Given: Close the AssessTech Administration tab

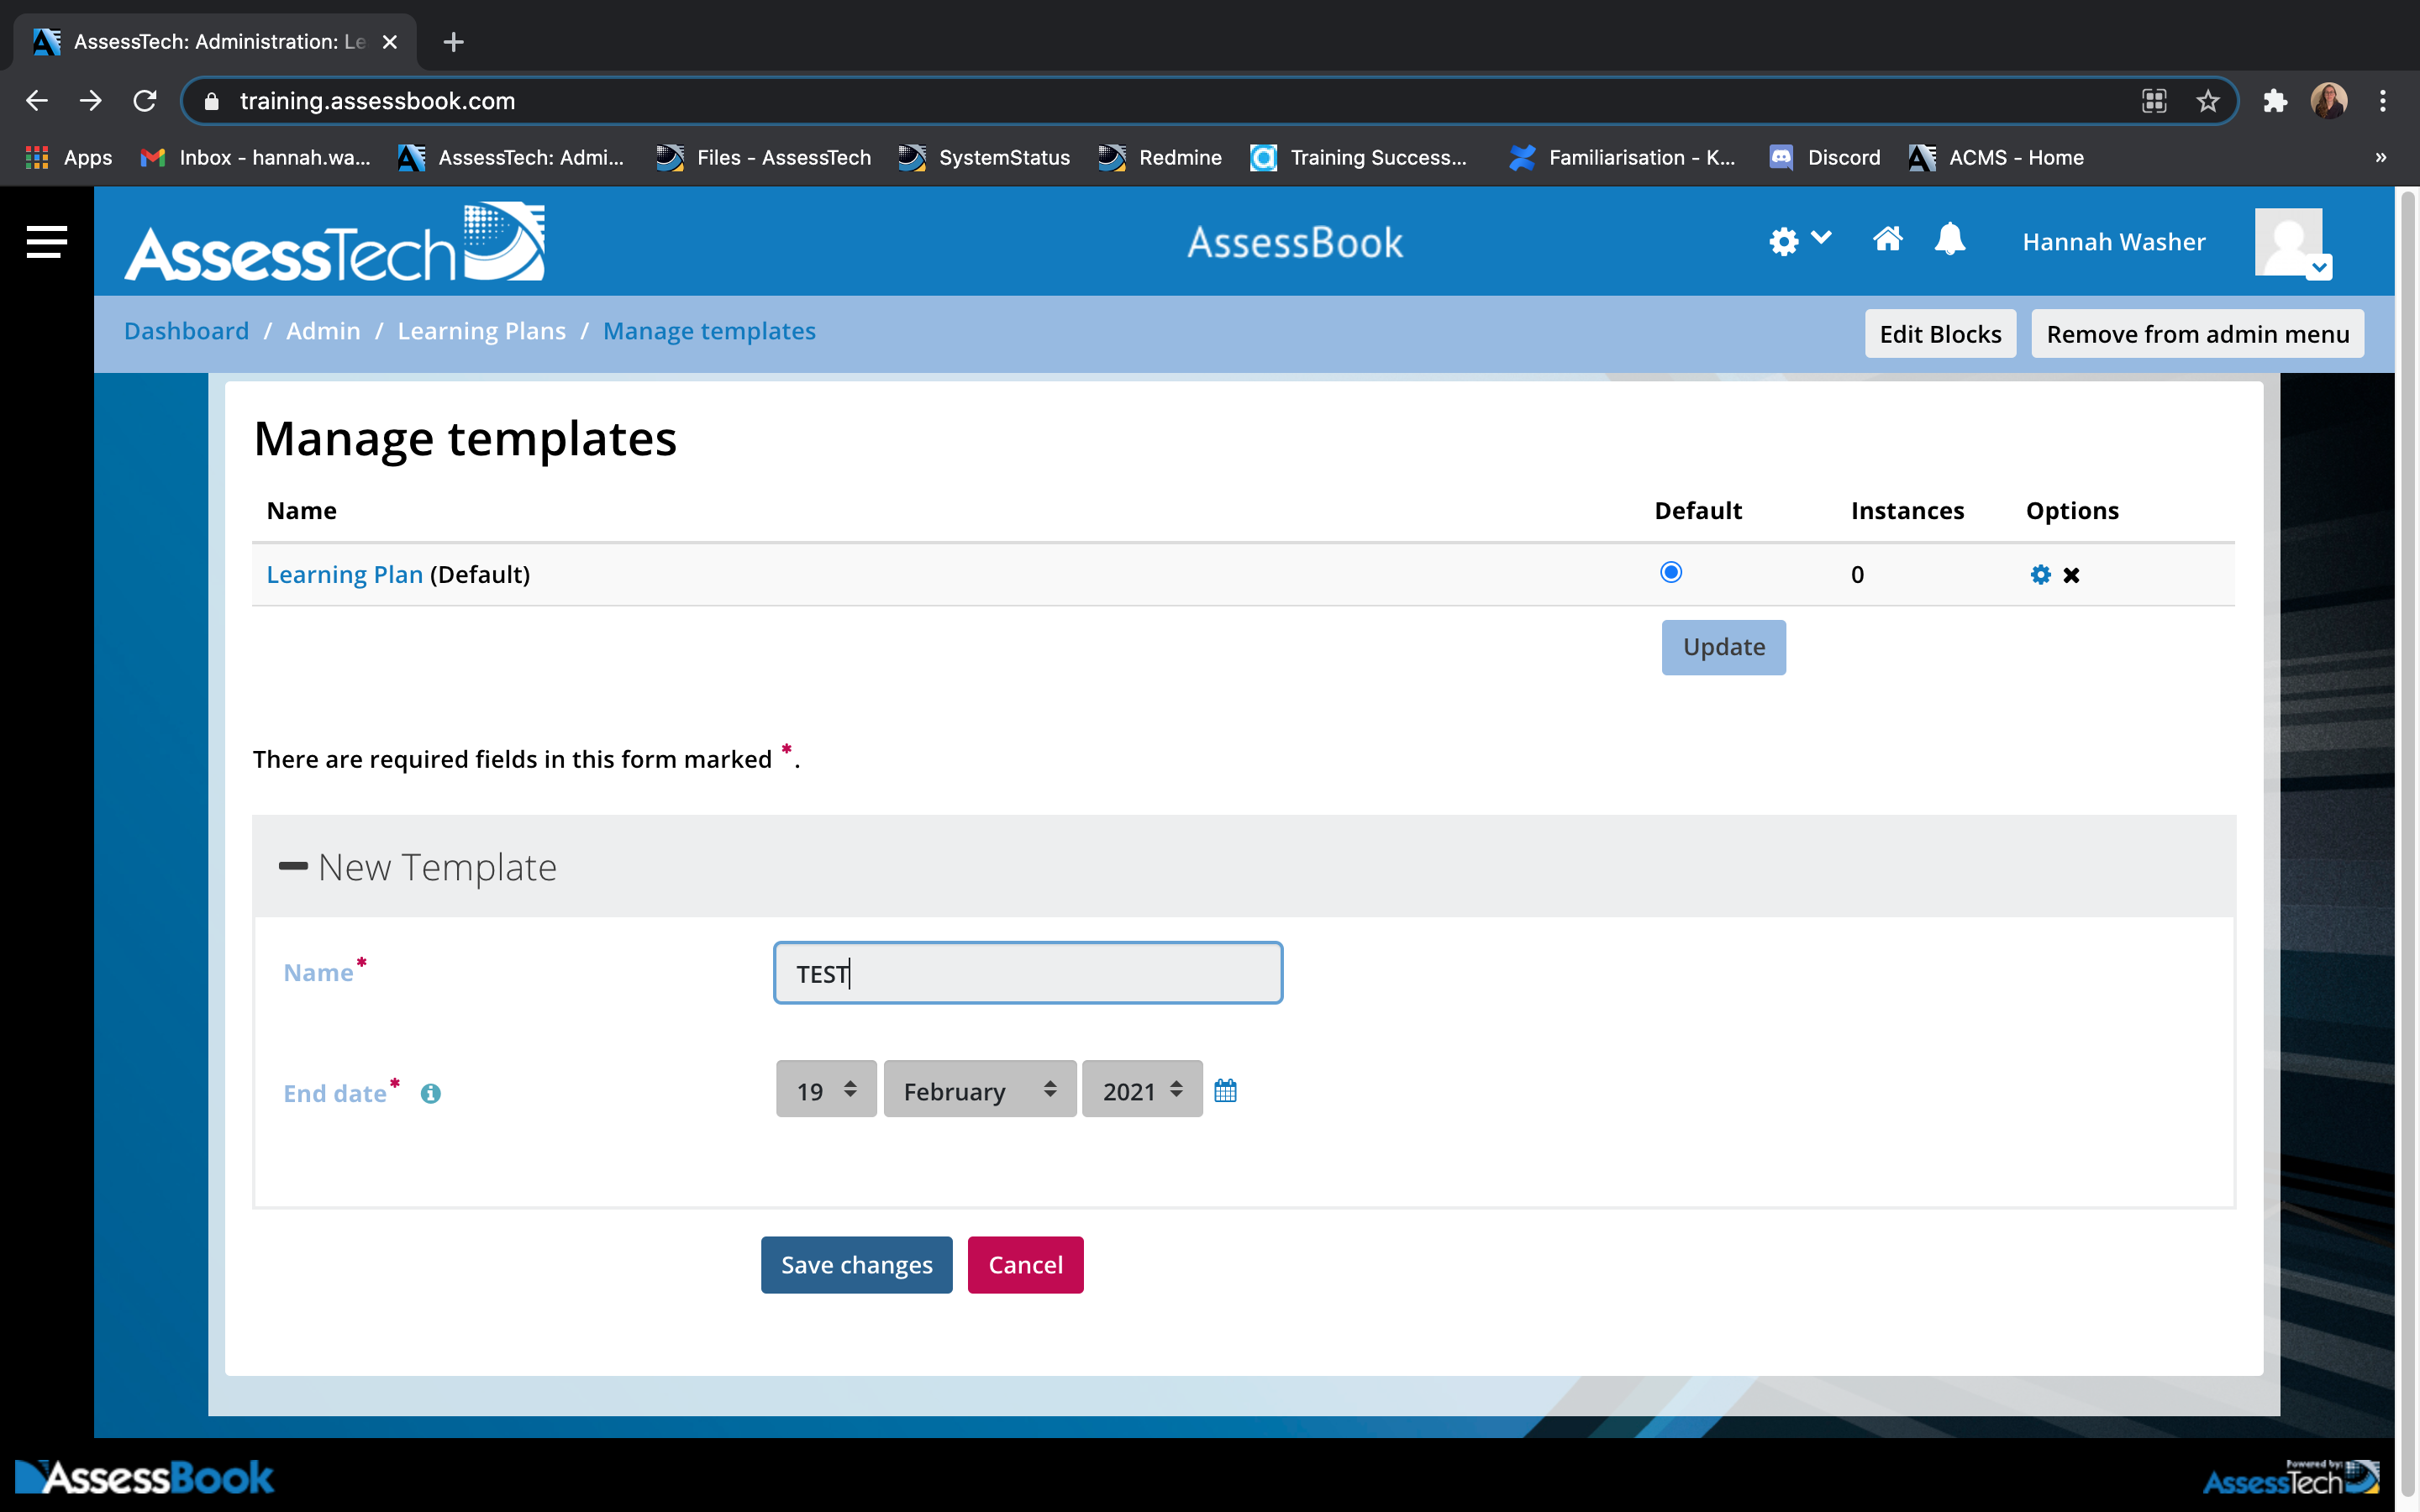Looking at the screenshot, I should pyautogui.click(x=390, y=42).
